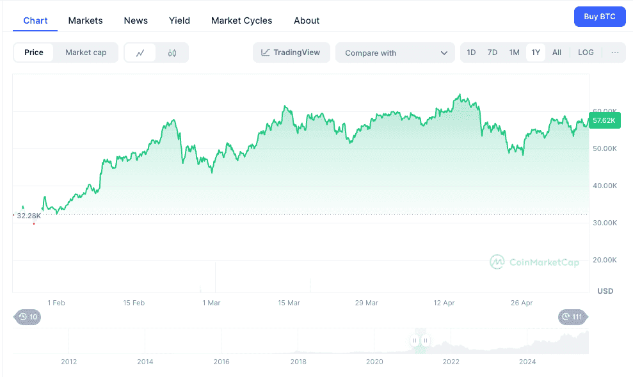Click 2016 on the overview timeline
The image size is (633, 377).
(221, 362)
